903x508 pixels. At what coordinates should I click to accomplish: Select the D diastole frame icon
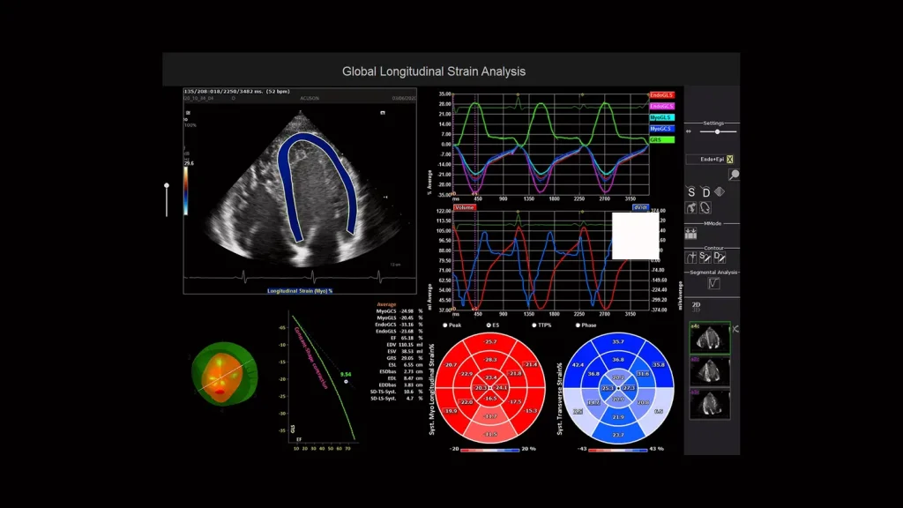pos(706,192)
